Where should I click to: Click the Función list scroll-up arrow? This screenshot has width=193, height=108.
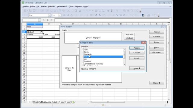pos(124,50)
